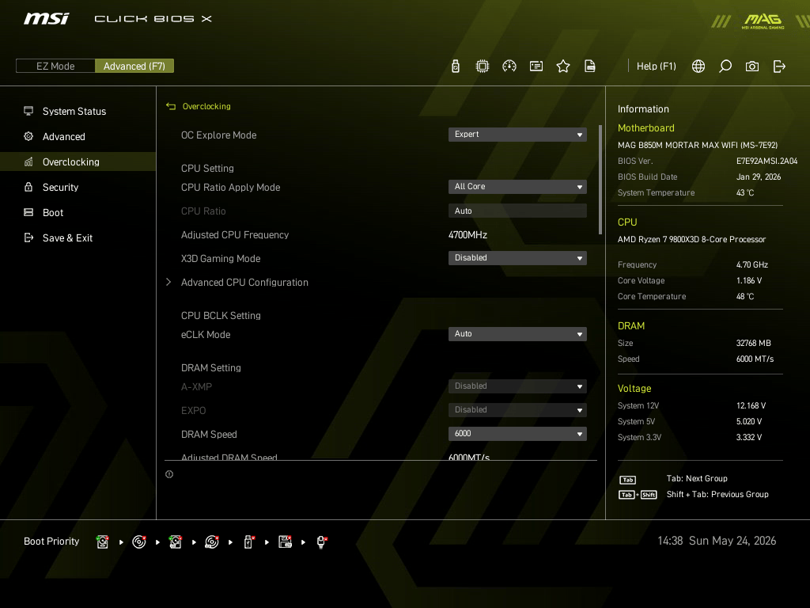Screen dimensions: 810x608
Task: Click the MSI logo
Action: click(x=47, y=19)
